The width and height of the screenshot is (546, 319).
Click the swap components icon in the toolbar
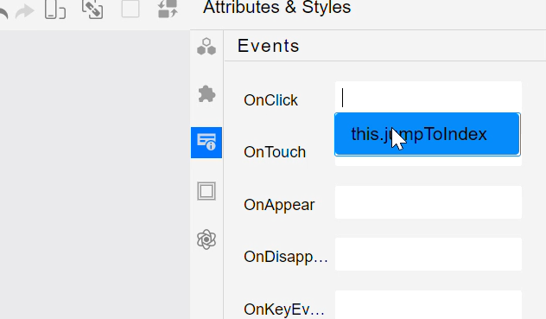click(168, 9)
